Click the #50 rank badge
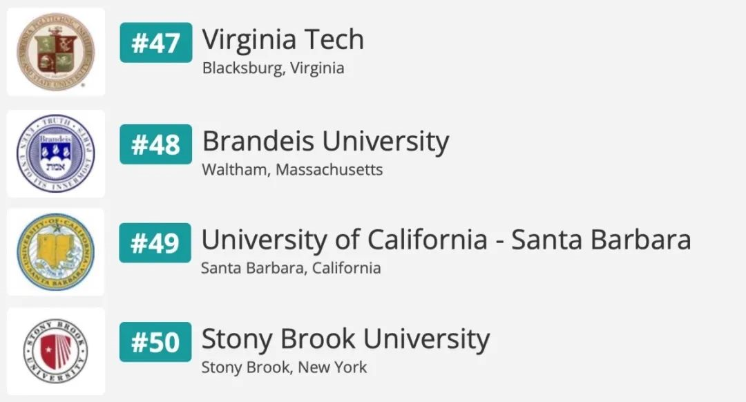This screenshot has width=746, height=402. click(x=155, y=342)
